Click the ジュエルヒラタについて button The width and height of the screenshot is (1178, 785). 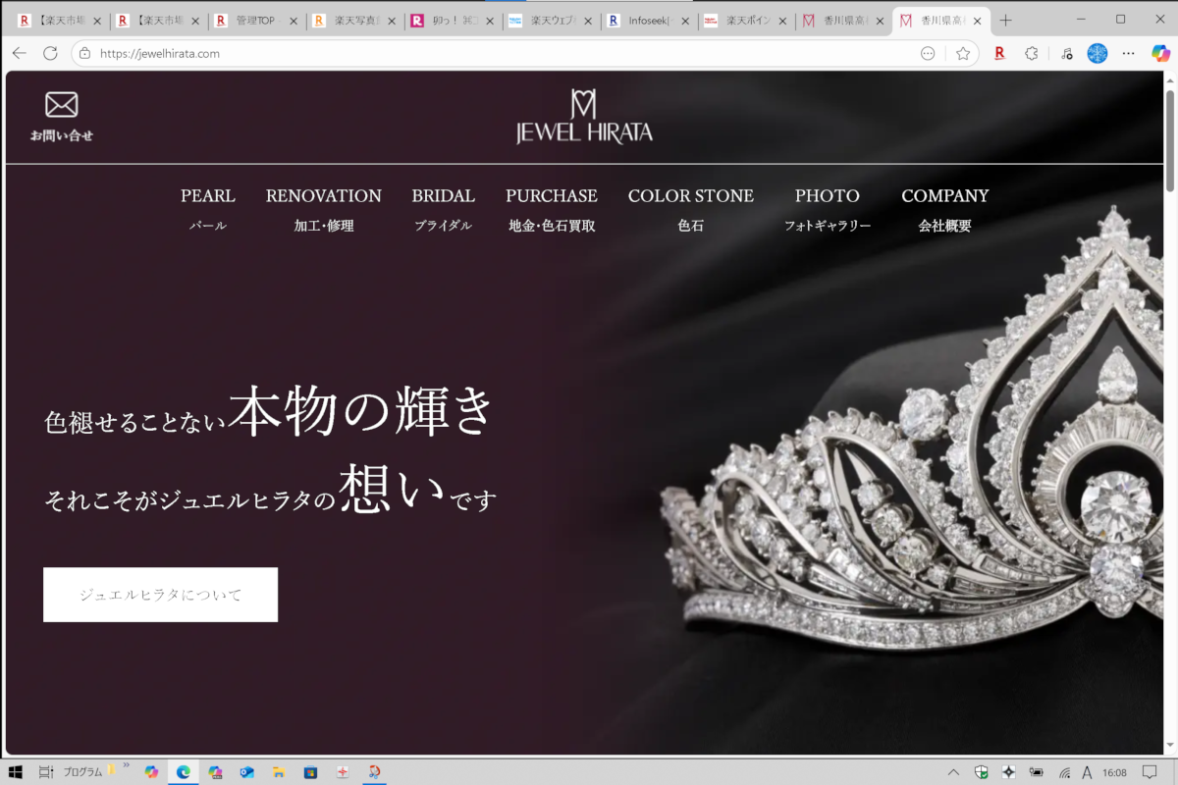[x=160, y=595]
